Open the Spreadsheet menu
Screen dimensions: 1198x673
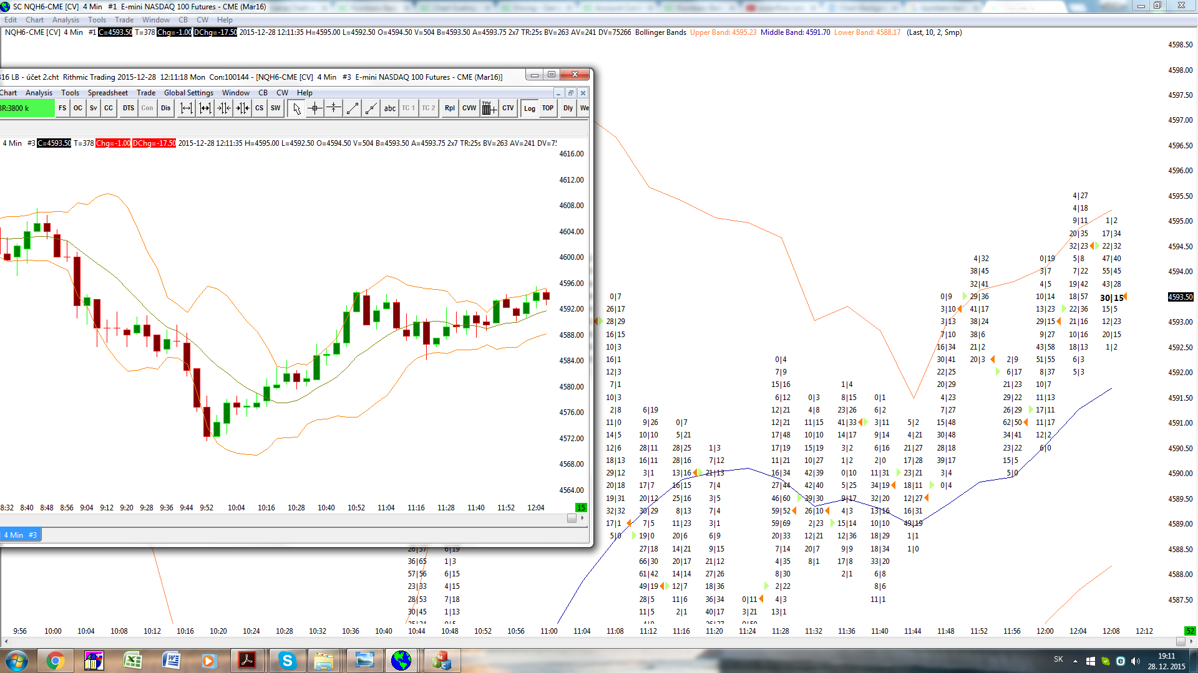tap(107, 93)
